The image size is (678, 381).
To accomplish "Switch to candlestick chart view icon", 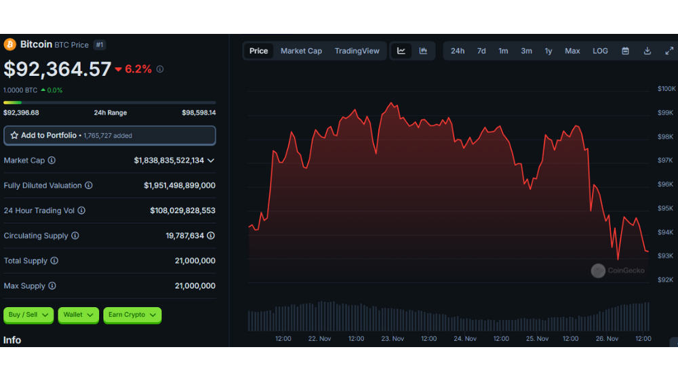I will point(423,51).
